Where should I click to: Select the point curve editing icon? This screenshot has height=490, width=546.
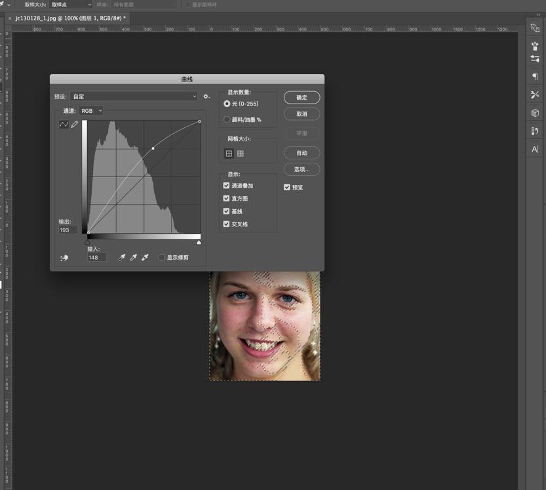[x=63, y=124]
